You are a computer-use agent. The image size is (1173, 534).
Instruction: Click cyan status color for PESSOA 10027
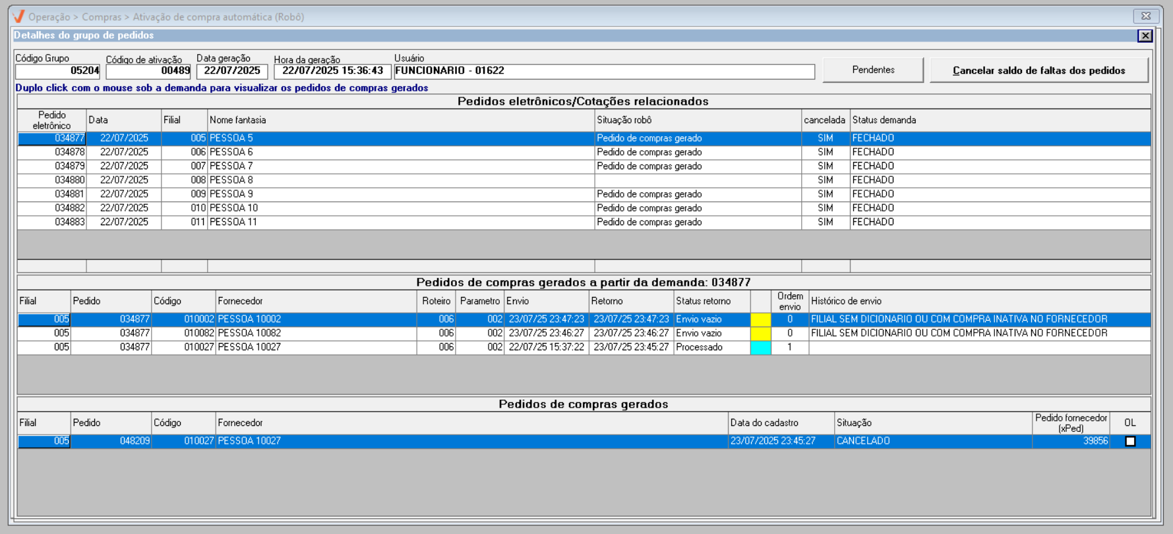pos(760,348)
